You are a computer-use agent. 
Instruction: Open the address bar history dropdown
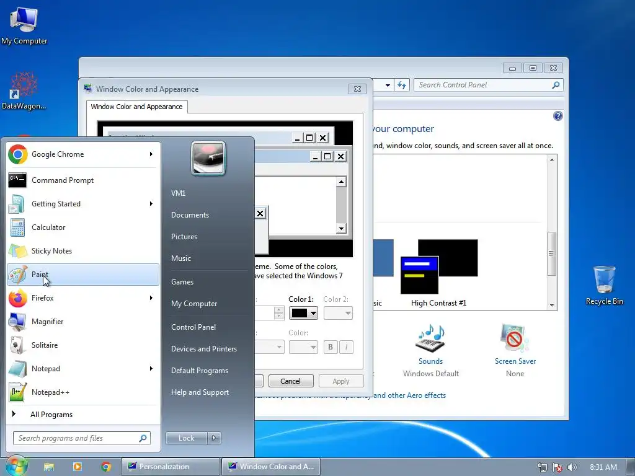tap(388, 85)
